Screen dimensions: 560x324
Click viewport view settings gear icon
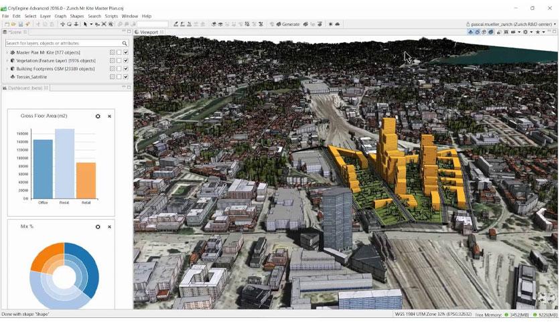coord(525,32)
